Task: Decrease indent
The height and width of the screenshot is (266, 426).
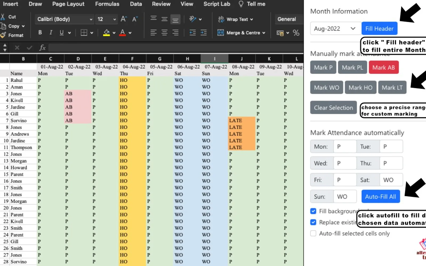Action: (192, 33)
